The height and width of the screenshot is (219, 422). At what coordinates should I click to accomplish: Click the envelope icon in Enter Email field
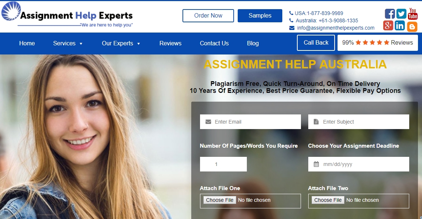coord(208,122)
